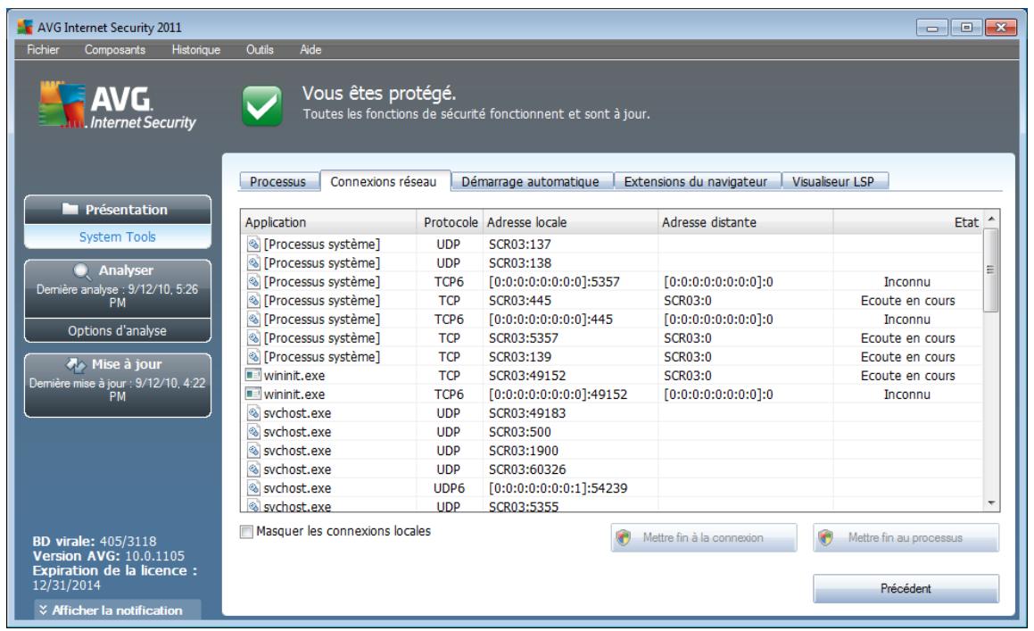The image size is (1034, 631).
Task: Click process icon on the SCR03:139 row
Action: click(253, 356)
